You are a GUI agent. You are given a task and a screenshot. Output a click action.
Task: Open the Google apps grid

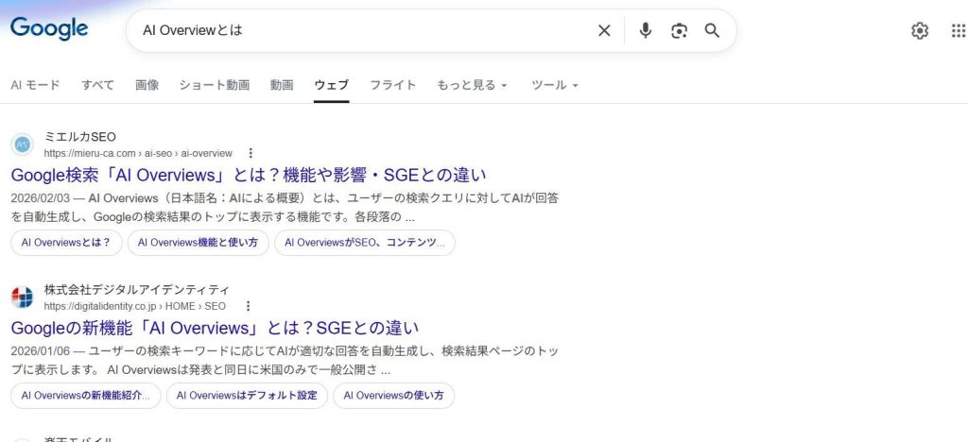point(958,31)
